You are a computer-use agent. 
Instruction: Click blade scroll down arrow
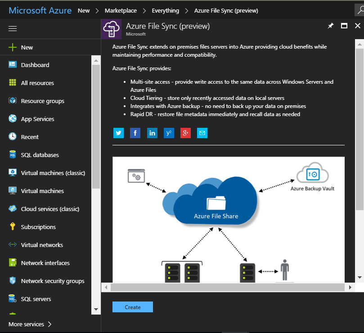[360, 278]
